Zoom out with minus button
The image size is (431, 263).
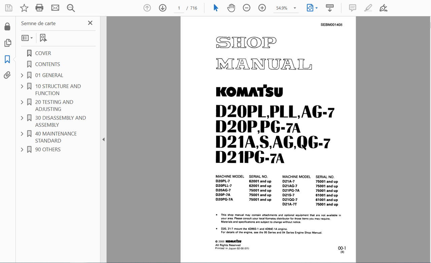246,8
